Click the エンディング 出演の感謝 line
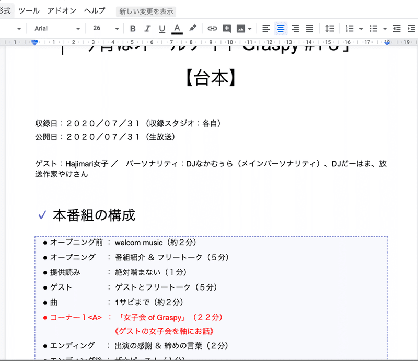Image resolution: width=418 pixels, height=361 pixels. (136, 346)
